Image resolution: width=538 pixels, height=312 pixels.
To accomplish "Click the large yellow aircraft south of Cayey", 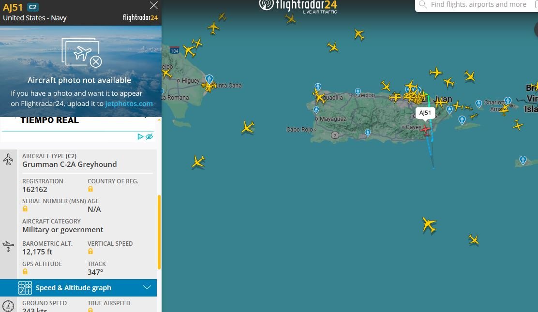I will coord(429,225).
